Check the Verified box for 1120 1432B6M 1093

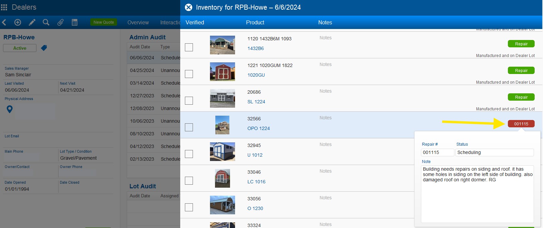pos(189,47)
